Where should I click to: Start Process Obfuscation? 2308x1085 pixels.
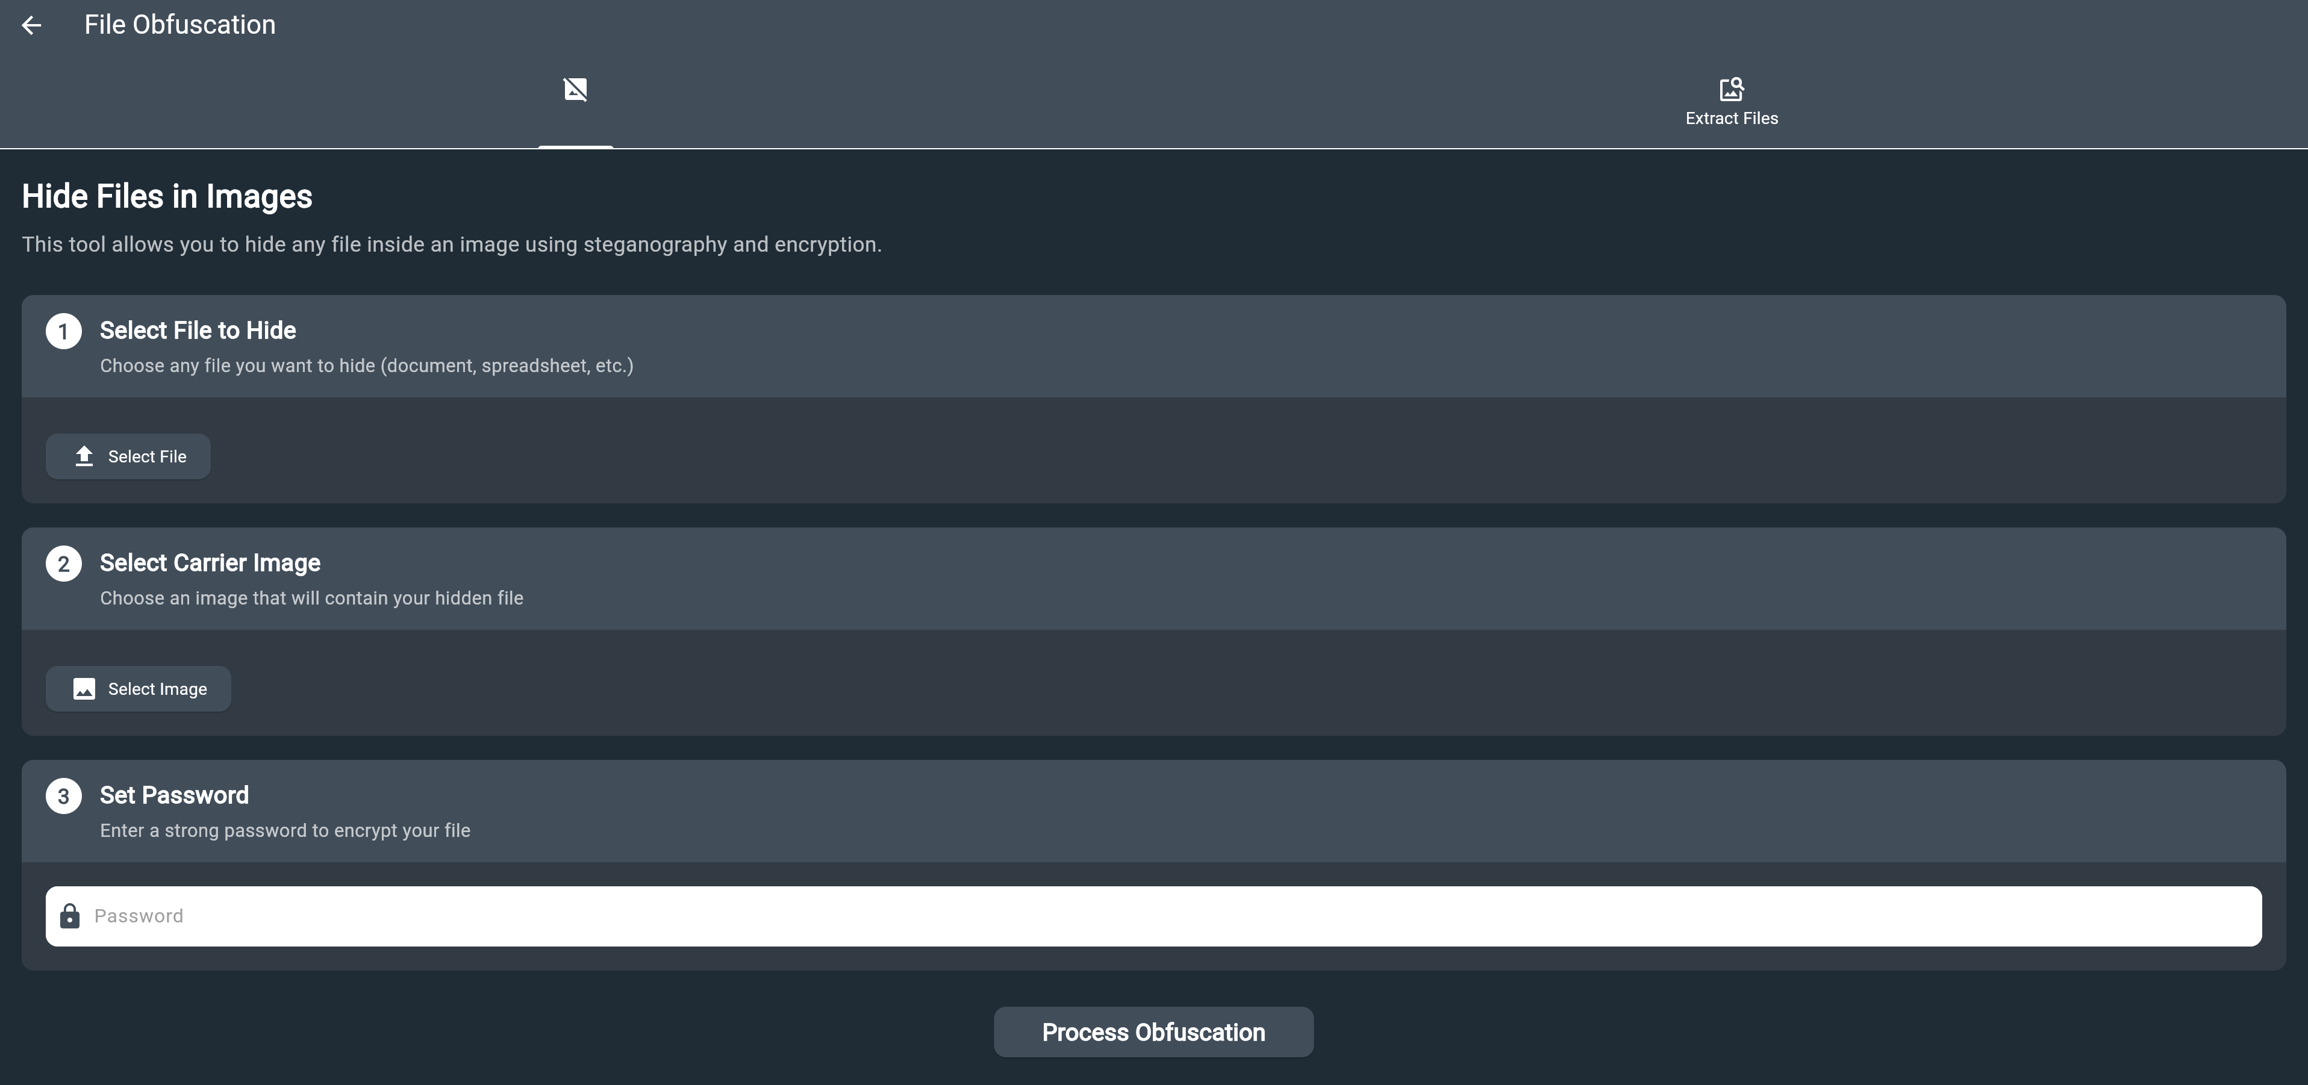click(x=1153, y=1032)
